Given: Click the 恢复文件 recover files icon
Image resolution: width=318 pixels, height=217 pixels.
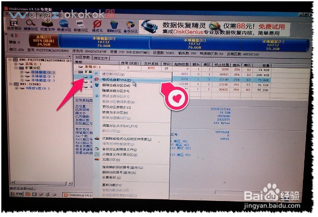Looking at the screenshot, I should [47, 25].
